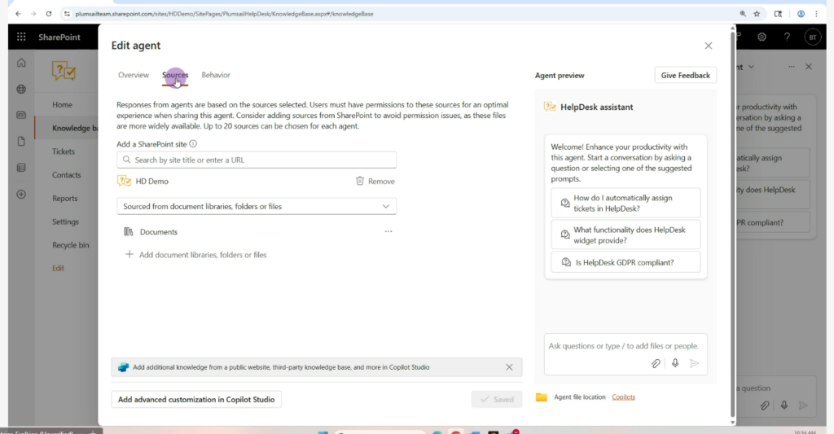Close the Edit agent dialog
The image size is (834, 434).
708,46
